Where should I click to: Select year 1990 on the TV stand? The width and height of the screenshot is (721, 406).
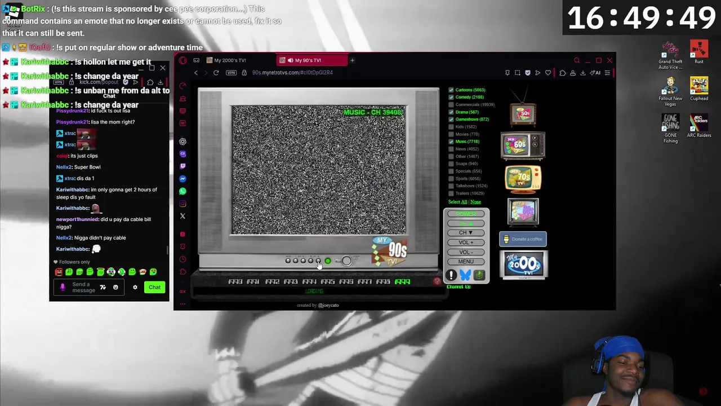coord(235,281)
